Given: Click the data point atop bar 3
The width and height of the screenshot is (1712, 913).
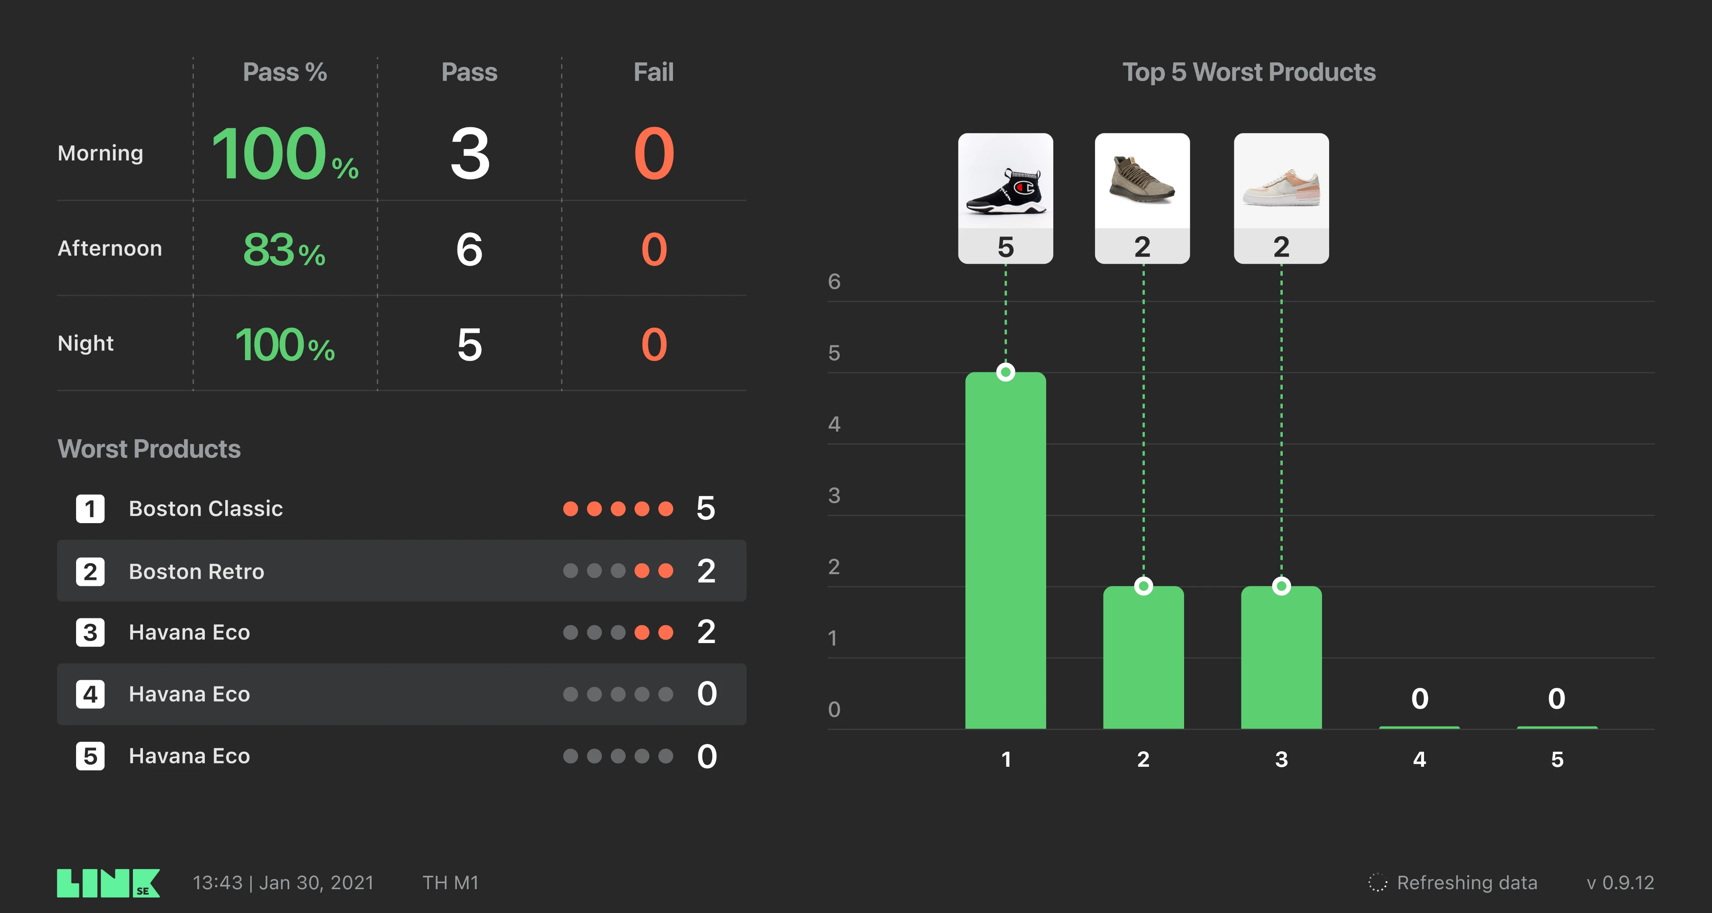Looking at the screenshot, I should click(1281, 586).
